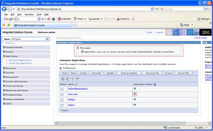The height and width of the screenshot is (131, 213).
Task: Click the URL address field
Action: pyautogui.click(x=84, y=9)
